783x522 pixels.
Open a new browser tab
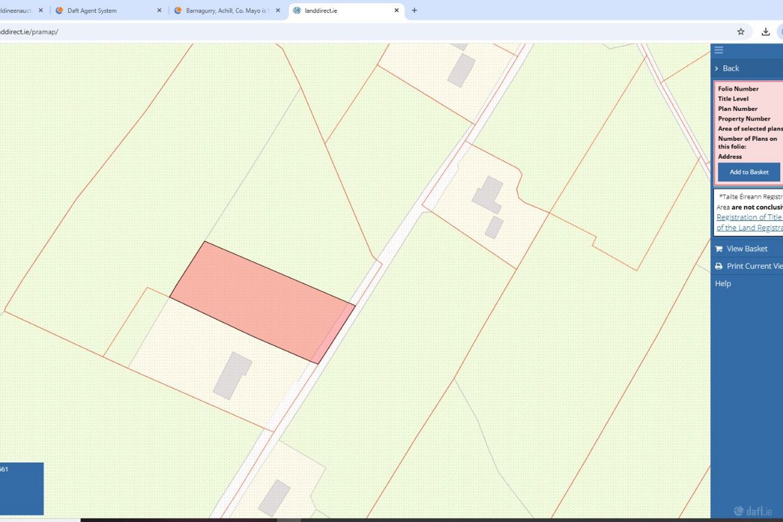[x=414, y=10]
